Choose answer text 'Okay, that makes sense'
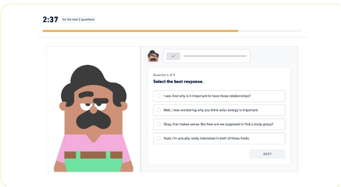Screen dimensions: 341x187 pos(218,124)
